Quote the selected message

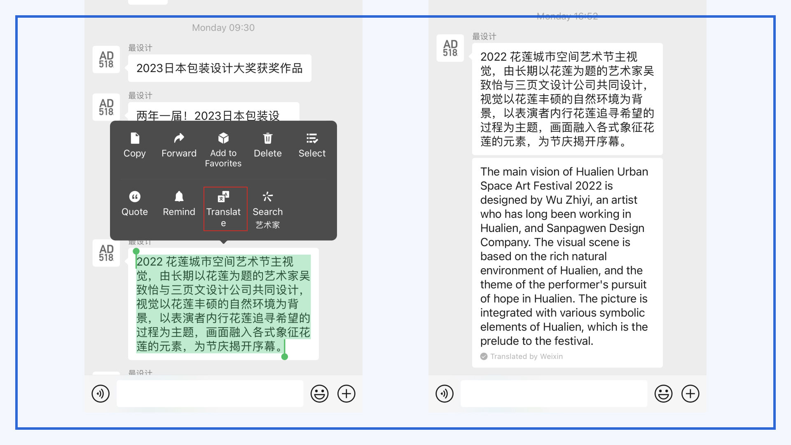(134, 203)
